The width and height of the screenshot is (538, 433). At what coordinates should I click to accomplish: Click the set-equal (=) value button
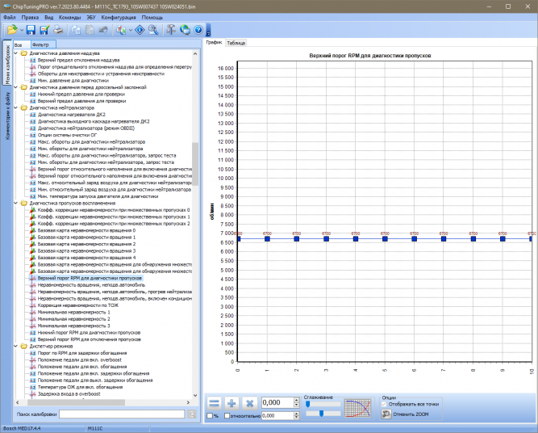(215, 403)
